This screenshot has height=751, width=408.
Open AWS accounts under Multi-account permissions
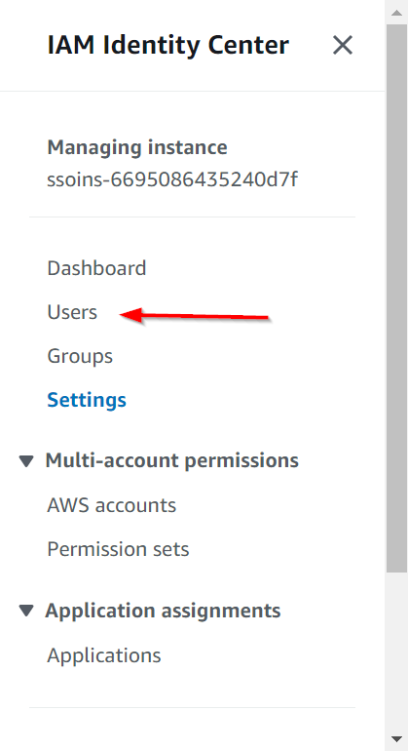111,505
